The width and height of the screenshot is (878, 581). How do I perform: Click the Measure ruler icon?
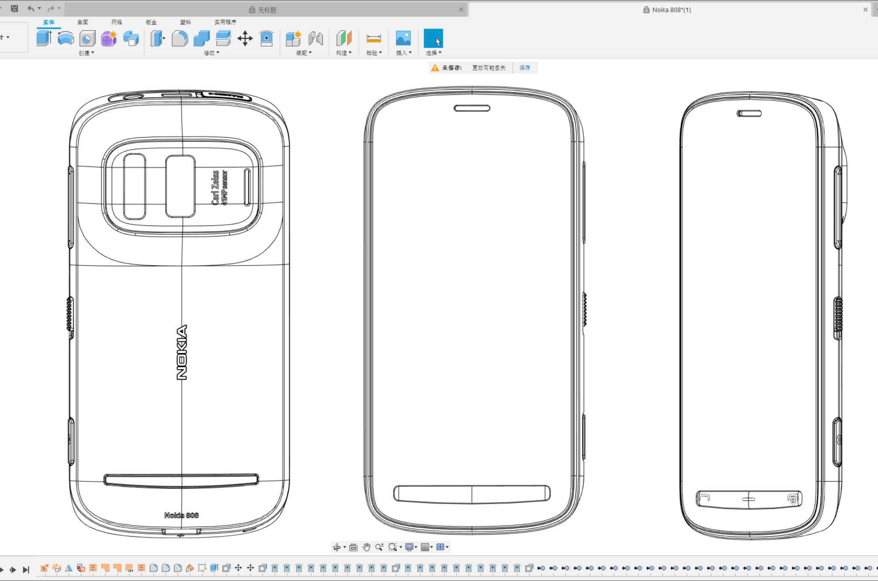pyautogui.click(x=374, y=38)
